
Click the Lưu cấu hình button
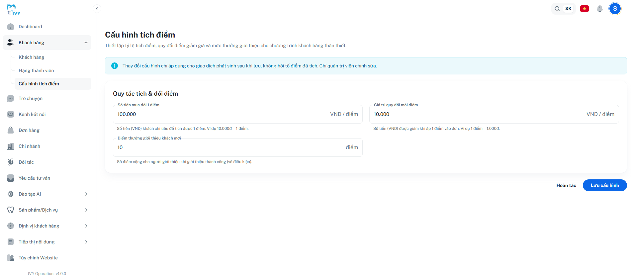[x=605, y=185]
